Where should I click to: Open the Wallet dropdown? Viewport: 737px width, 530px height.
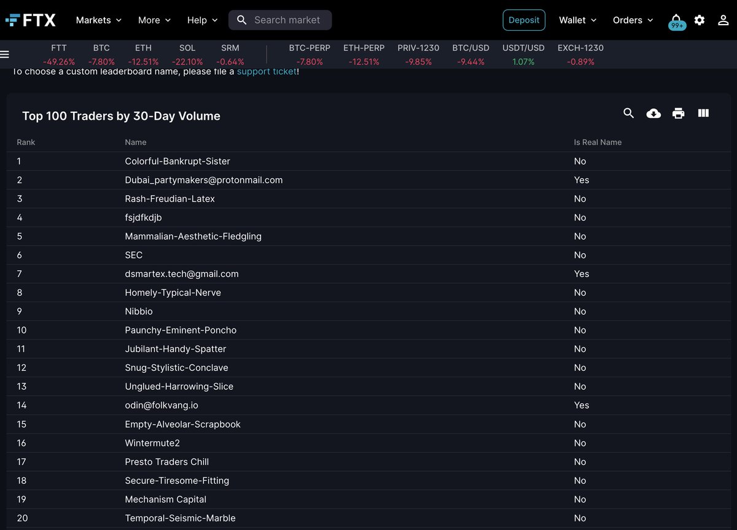tap(577, 20)
